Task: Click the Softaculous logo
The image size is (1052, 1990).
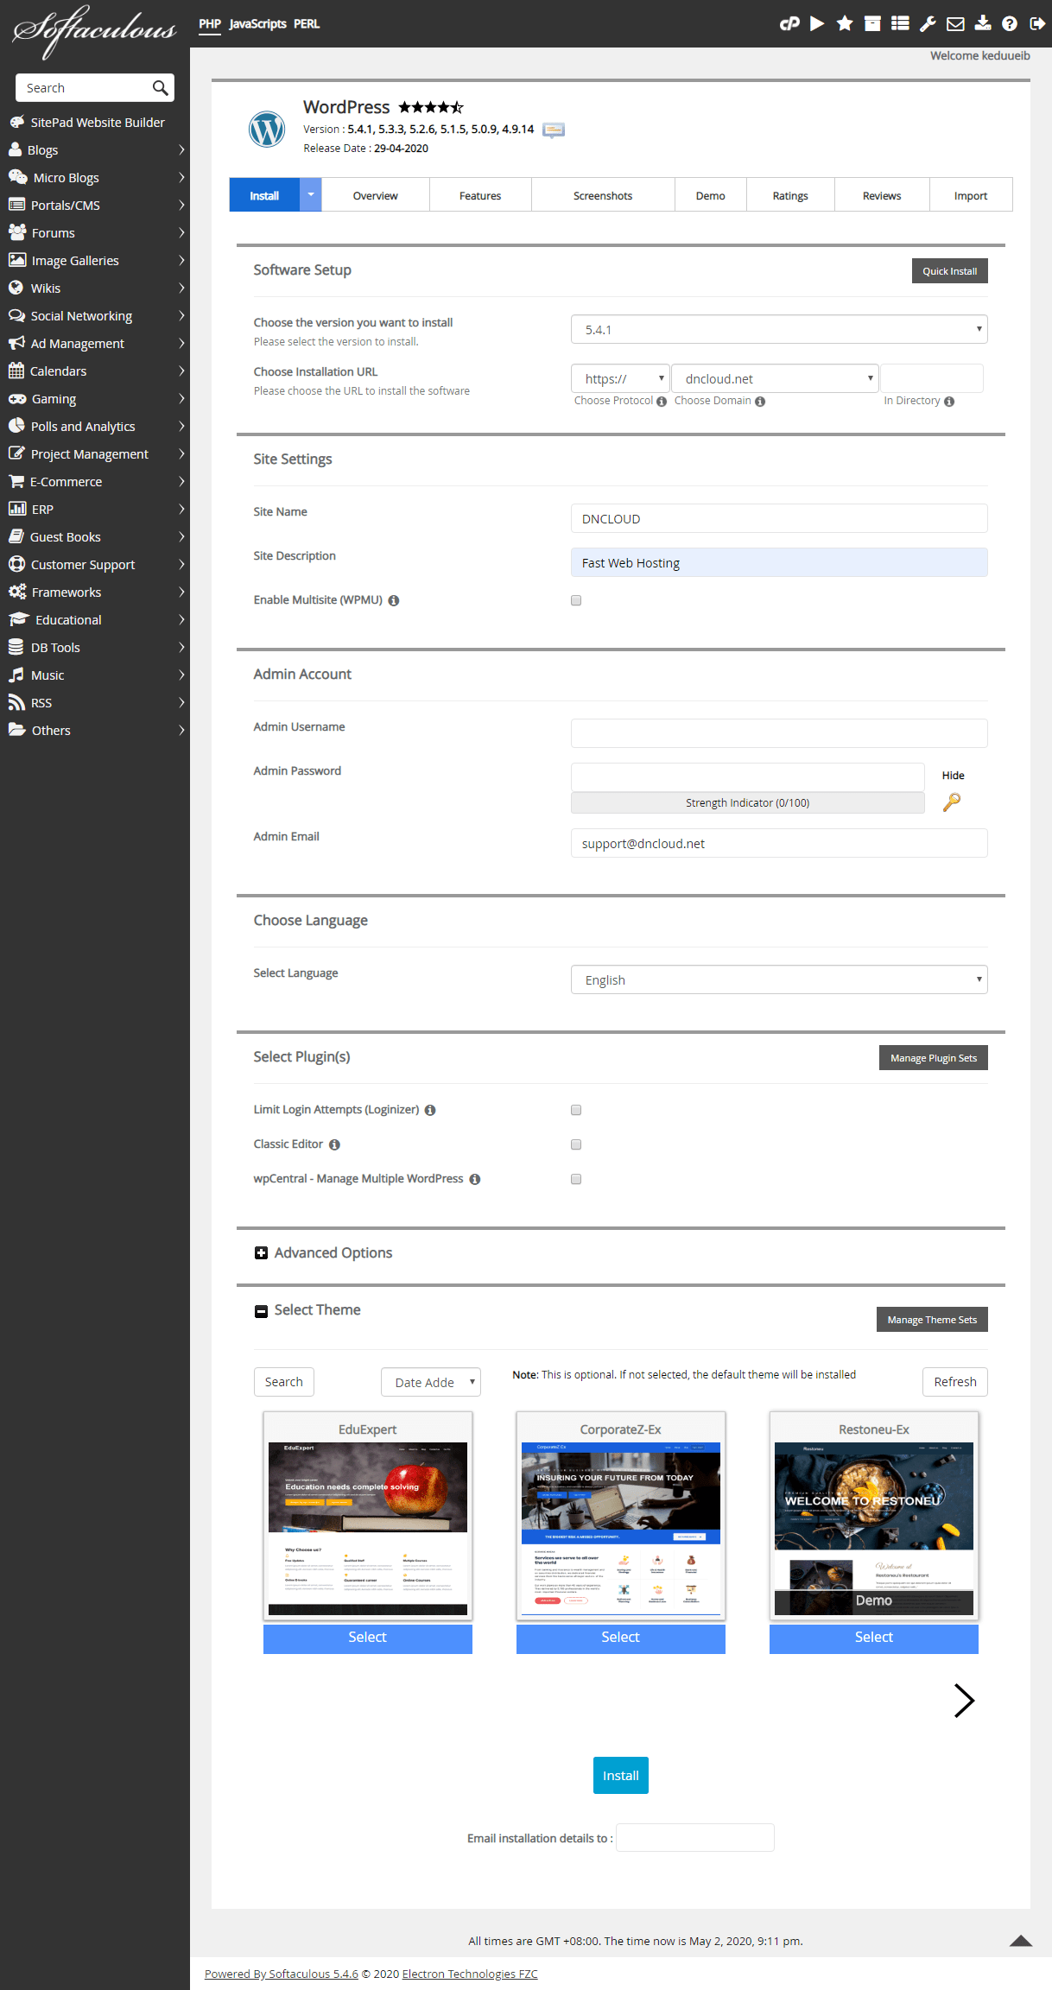Action: coord(93,30)
